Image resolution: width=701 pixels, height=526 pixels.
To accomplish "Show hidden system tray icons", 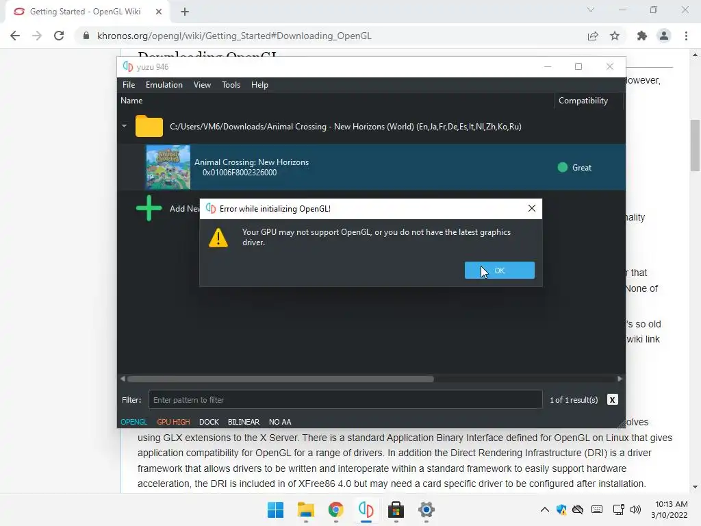I will (x=544, y=509).
